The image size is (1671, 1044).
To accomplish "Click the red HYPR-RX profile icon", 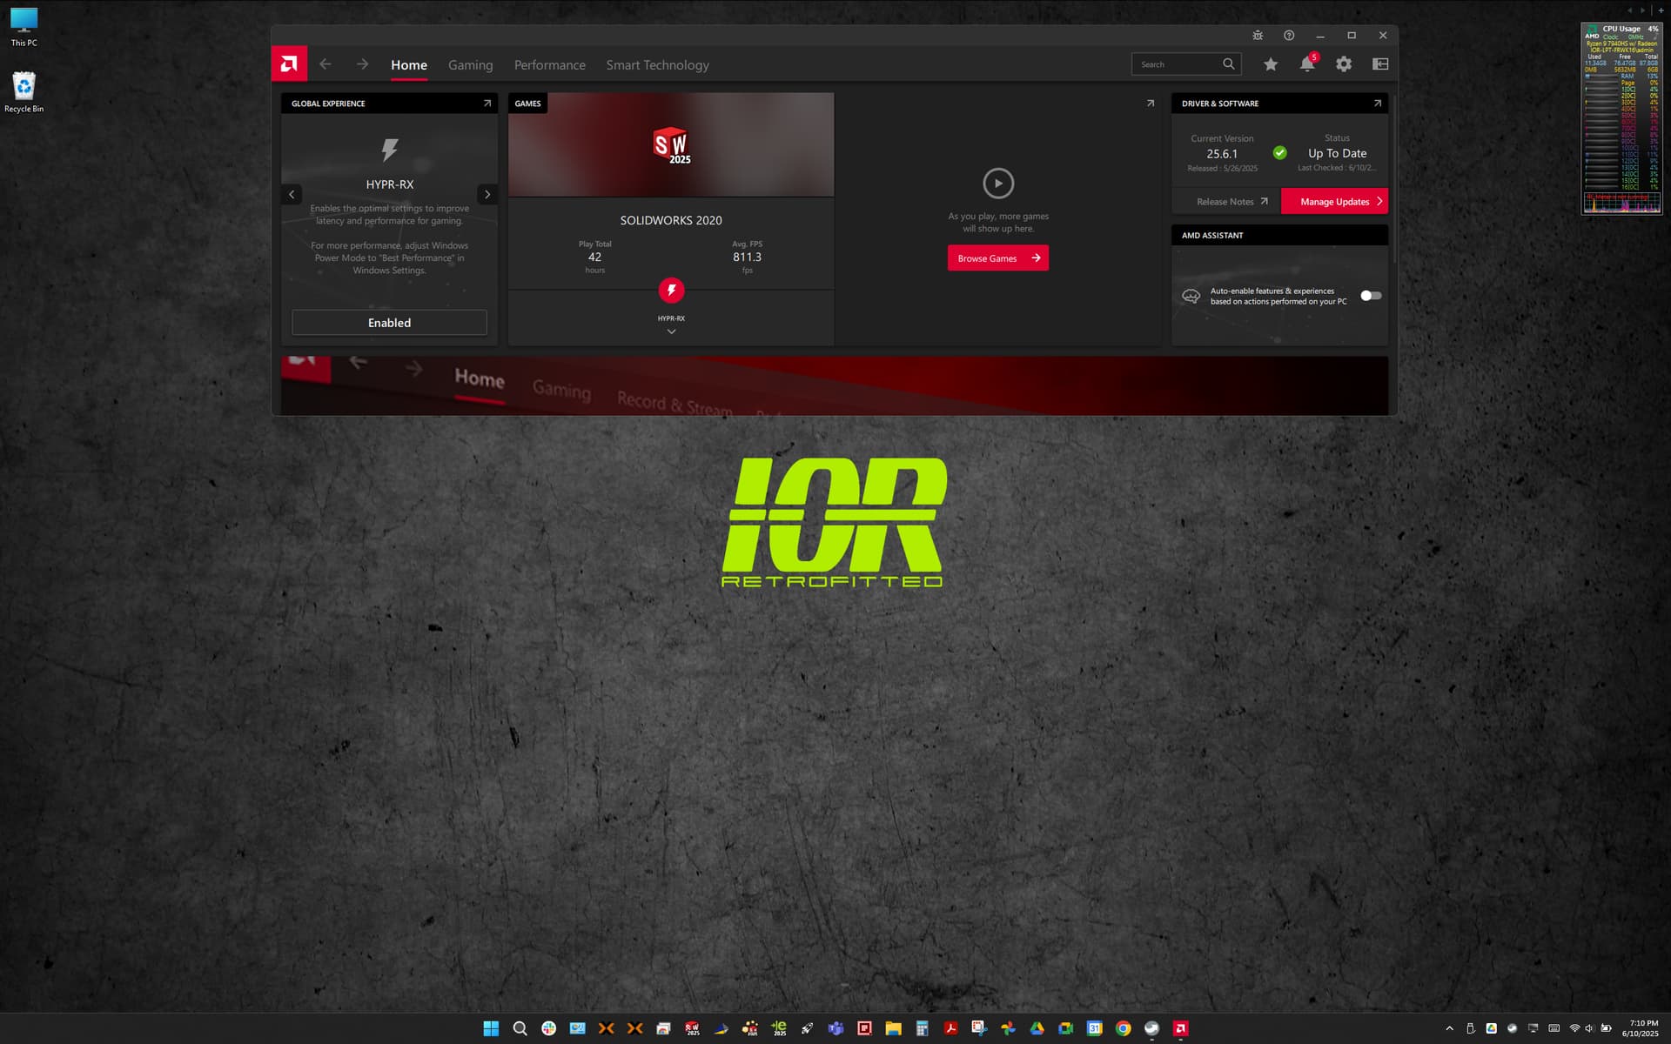I will click(x=671, y=291).
